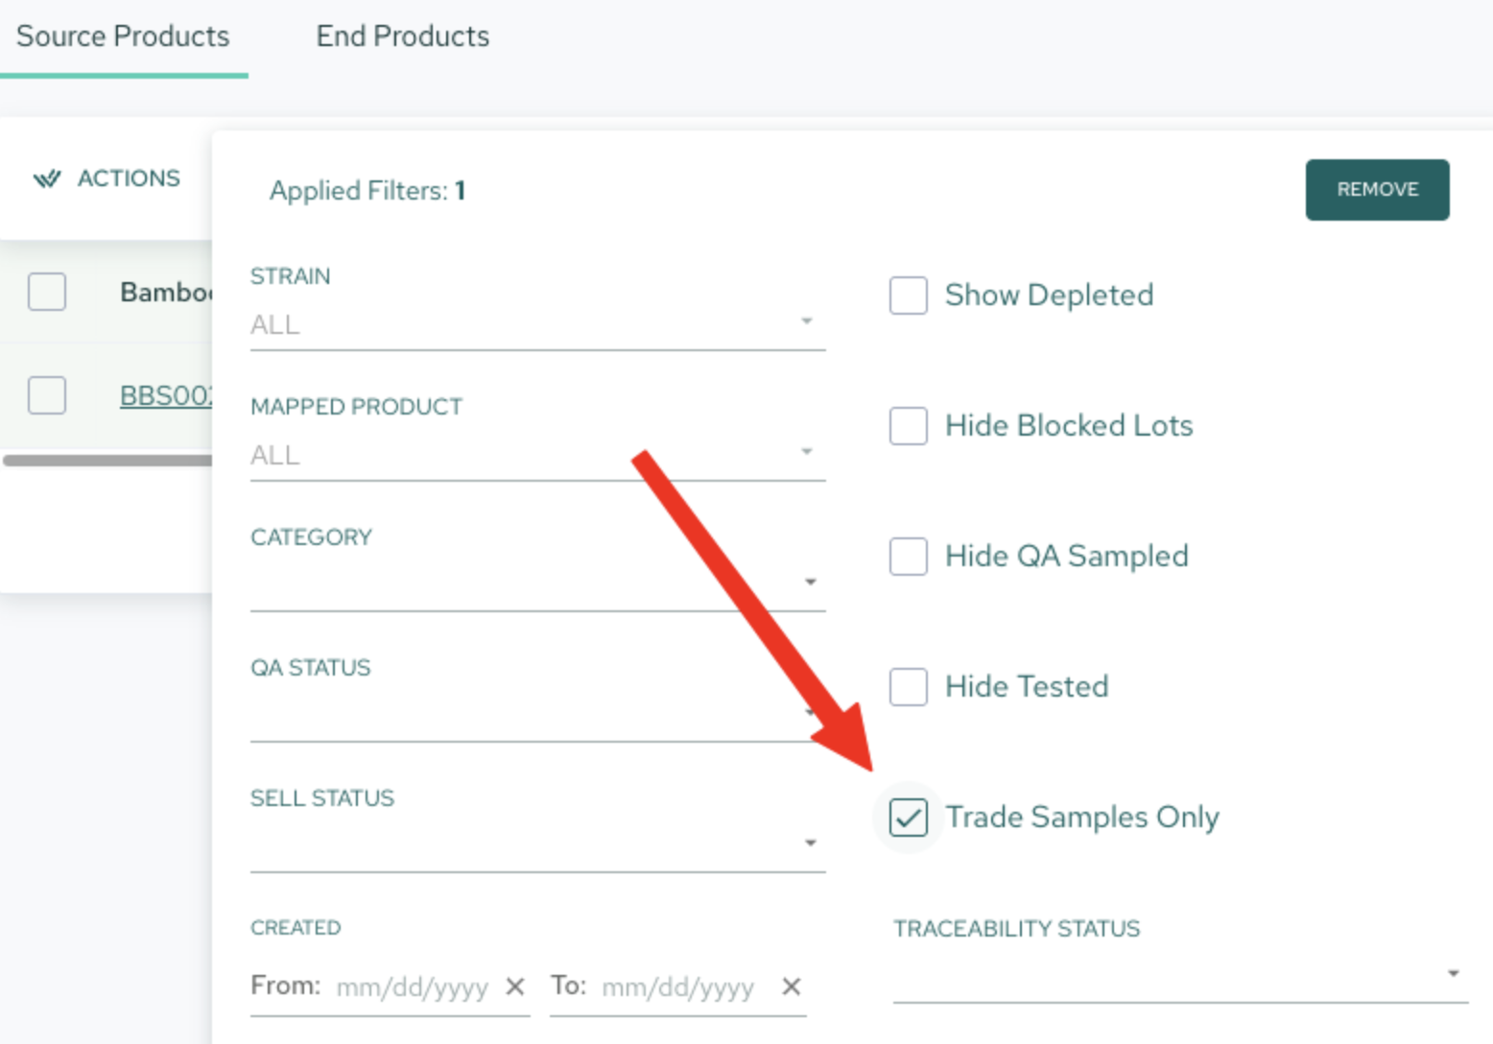Click the Remove filters button

pos(1377,189)
